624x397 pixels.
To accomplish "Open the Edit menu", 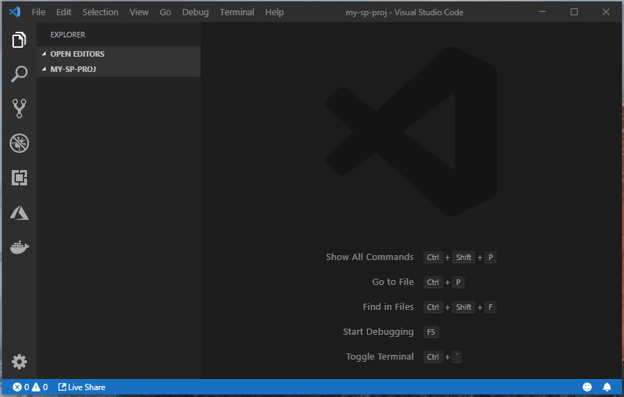I will click(64, 12).
